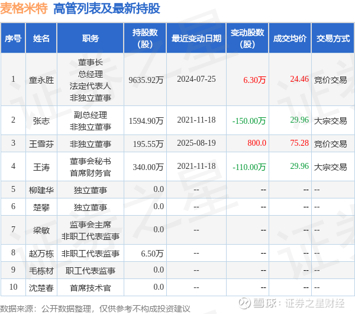Screen dimensions: 355x314
Task: Click the holding value 9635.92万
Action: click(x=146, y=80)
